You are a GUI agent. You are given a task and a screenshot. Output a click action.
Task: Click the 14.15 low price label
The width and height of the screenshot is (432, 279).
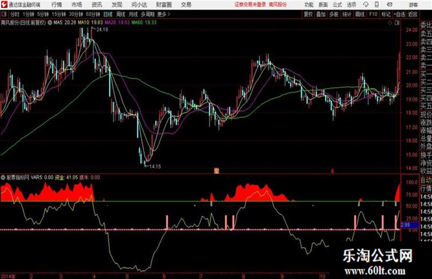[x=155, y=166]
